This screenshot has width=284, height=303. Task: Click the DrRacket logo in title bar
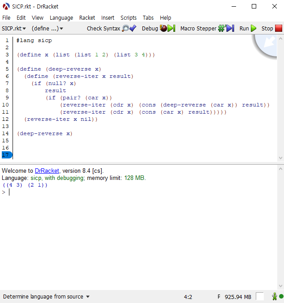(6, 6)
